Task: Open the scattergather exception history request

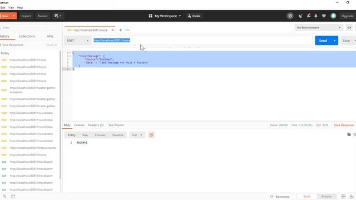Action: tap(32, 90)
